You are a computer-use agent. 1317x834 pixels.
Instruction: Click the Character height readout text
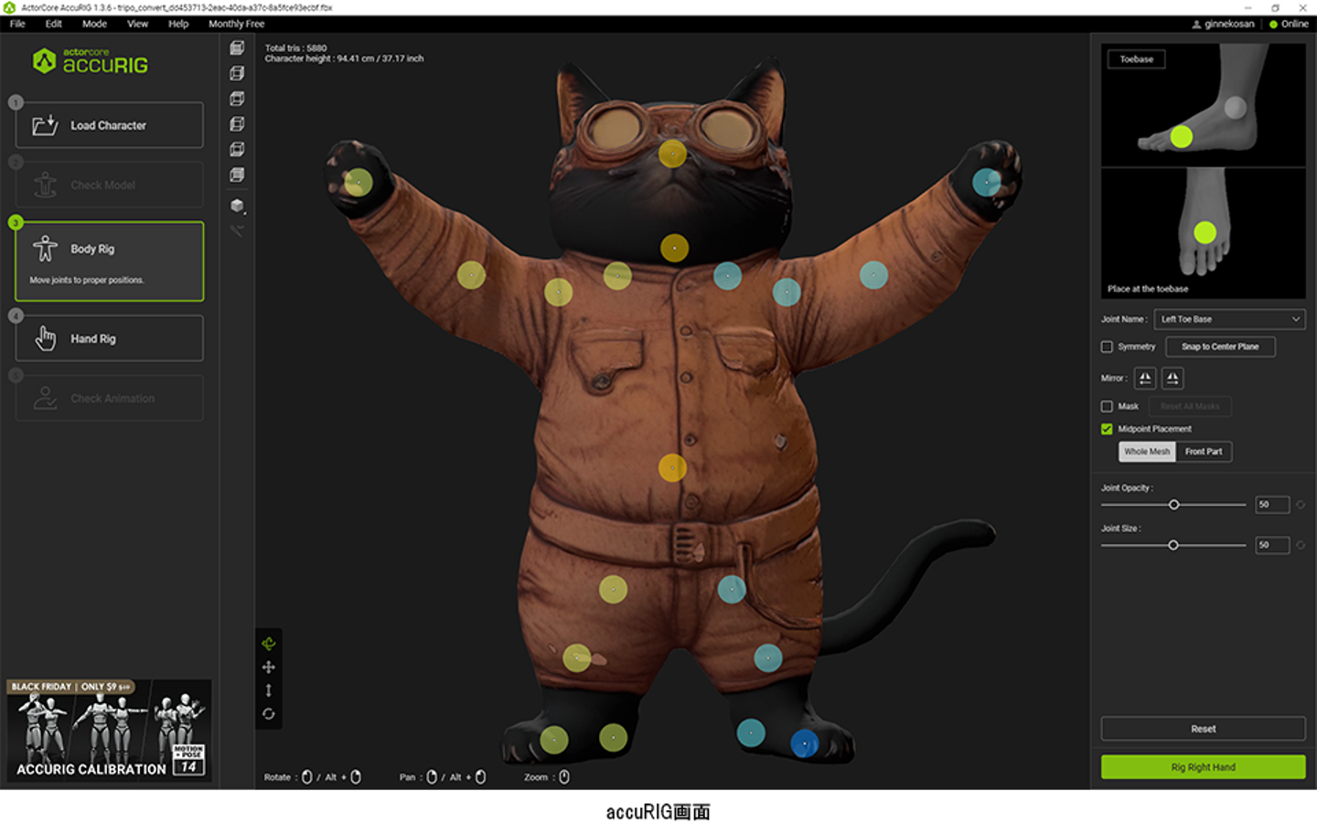point(344,59)
